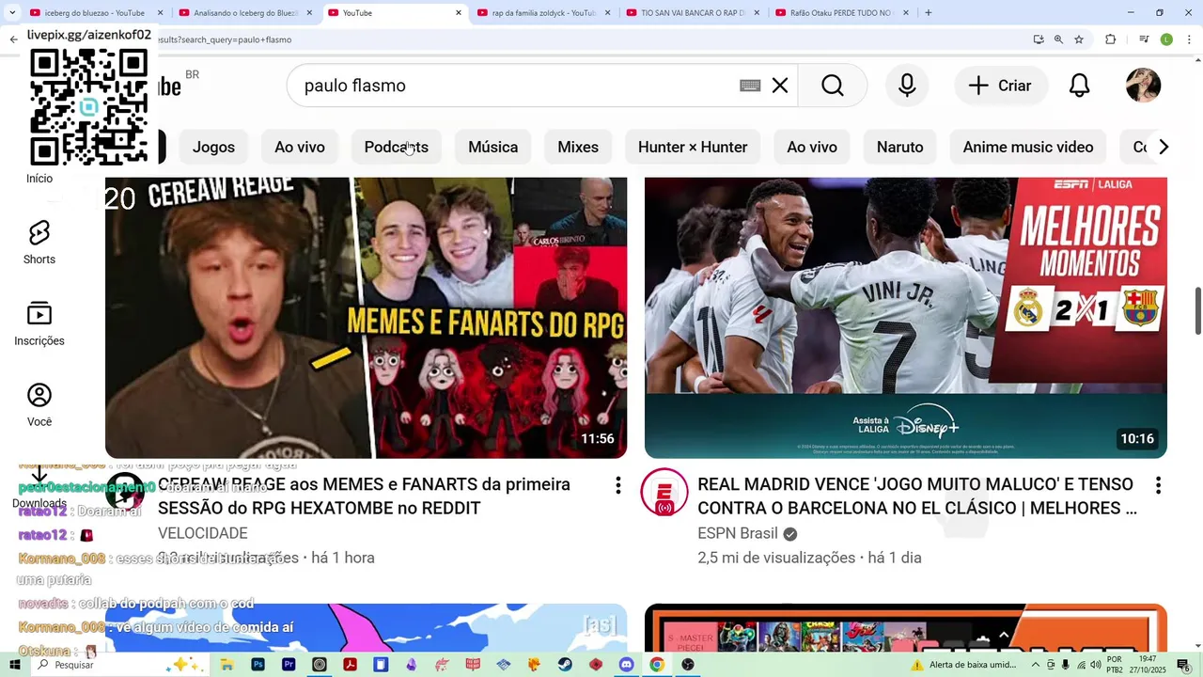Screen dimensions: 1203x677
Task: Open Discord from the taskbar
Action: point(626,665)
